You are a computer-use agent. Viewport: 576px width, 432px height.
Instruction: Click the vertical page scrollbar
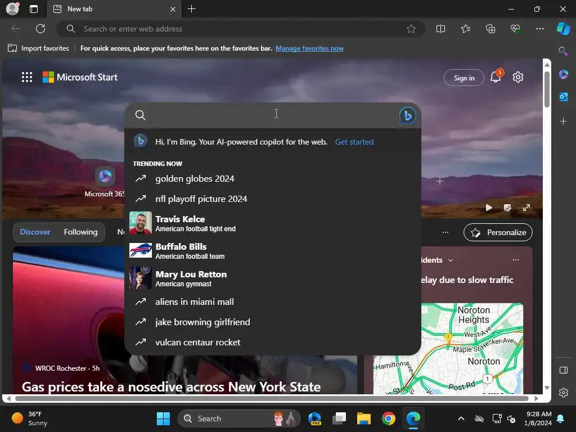click(x=547, y=90)
